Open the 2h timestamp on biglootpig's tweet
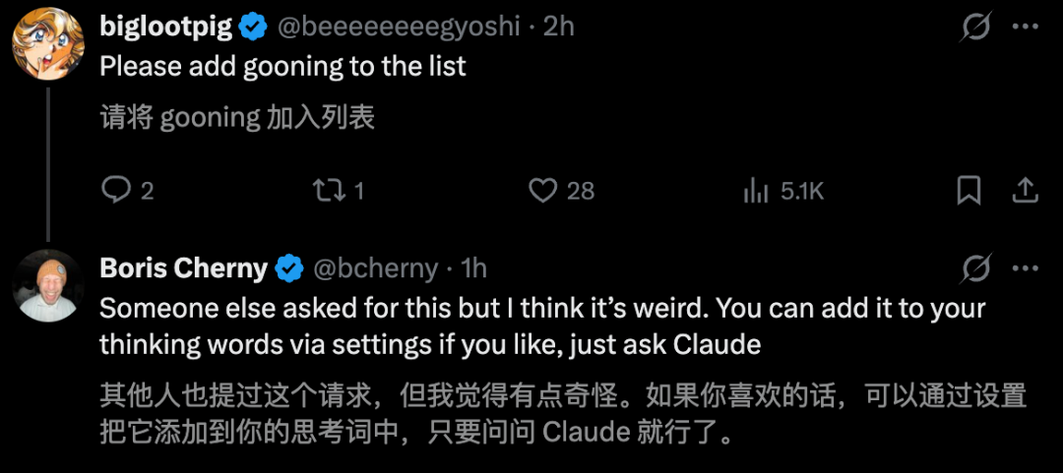1063x473 pixels. pos(559,28)
